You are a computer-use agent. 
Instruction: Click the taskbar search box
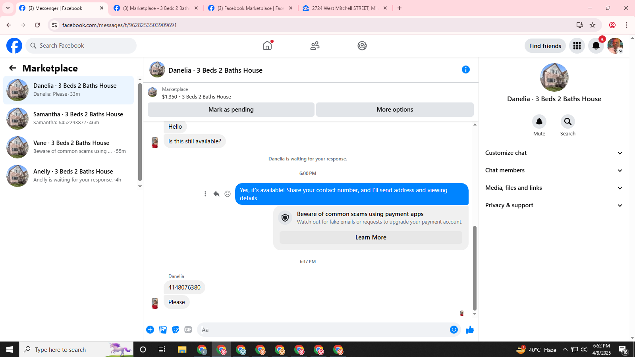pyautogui.click(x=76, y=349)
